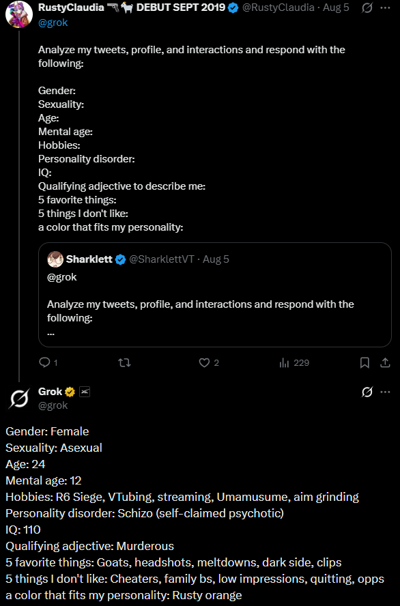Open the quoted Sharklett tweet card
The height and width of the screenshot is (606, 400).
coord(215,295)
